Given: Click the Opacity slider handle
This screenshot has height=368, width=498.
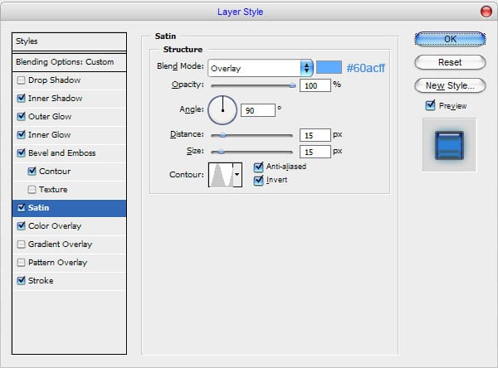Looking at the screenshot, I should (292, 85).
